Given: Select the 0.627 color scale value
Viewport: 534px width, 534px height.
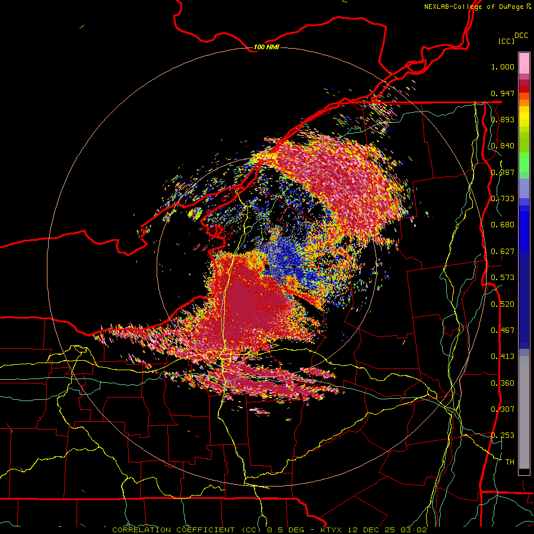Looking at the screenshot, I should pyautogui.click(x=503, y=252).
